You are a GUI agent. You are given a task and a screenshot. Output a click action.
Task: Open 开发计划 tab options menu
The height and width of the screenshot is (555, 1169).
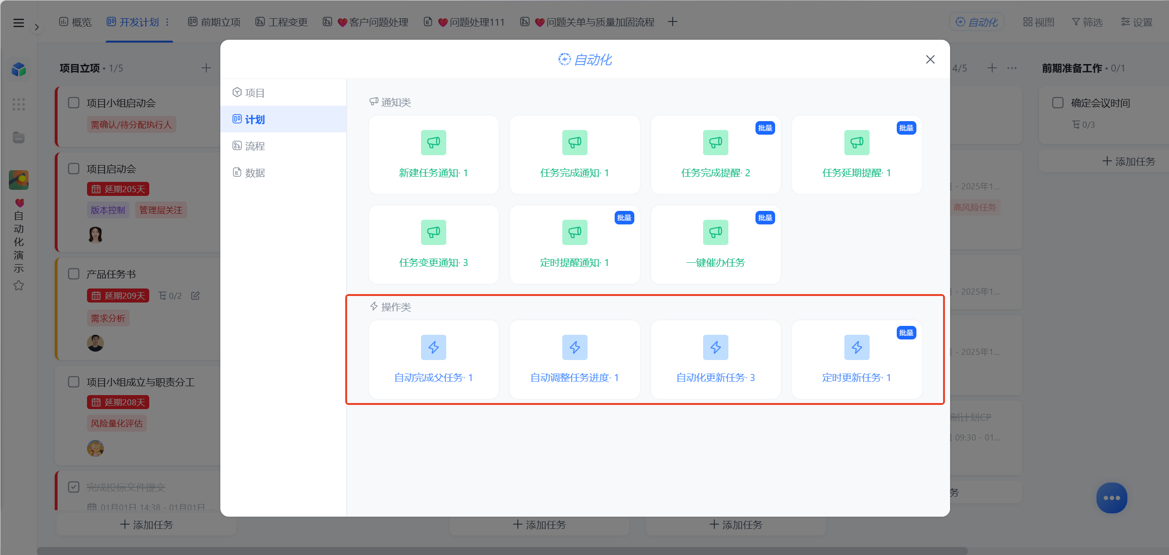click(x=167, y=22)
